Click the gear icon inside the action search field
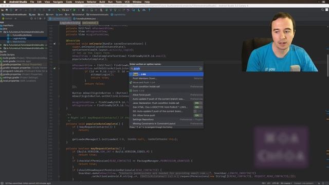Image resolution: width=329 pixels, height=185 pixels. pos(200,69)
